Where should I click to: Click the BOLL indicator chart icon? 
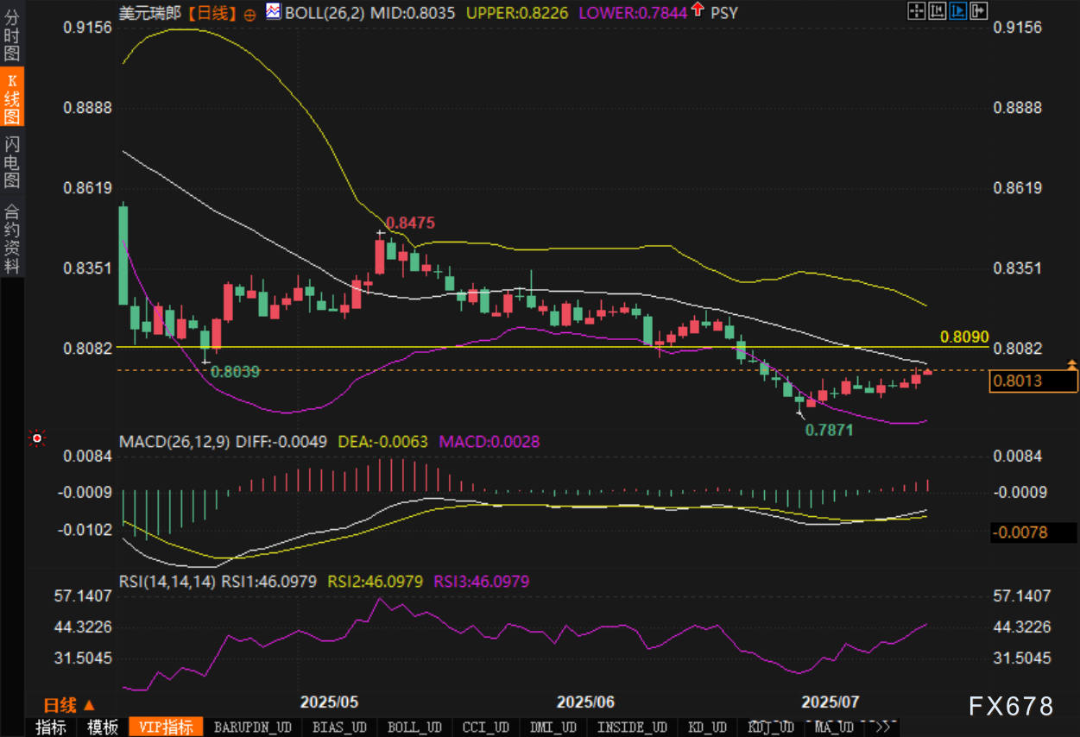273,12
